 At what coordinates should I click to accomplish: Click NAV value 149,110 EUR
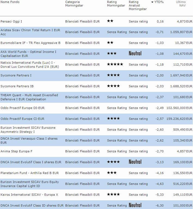[183, 195]
